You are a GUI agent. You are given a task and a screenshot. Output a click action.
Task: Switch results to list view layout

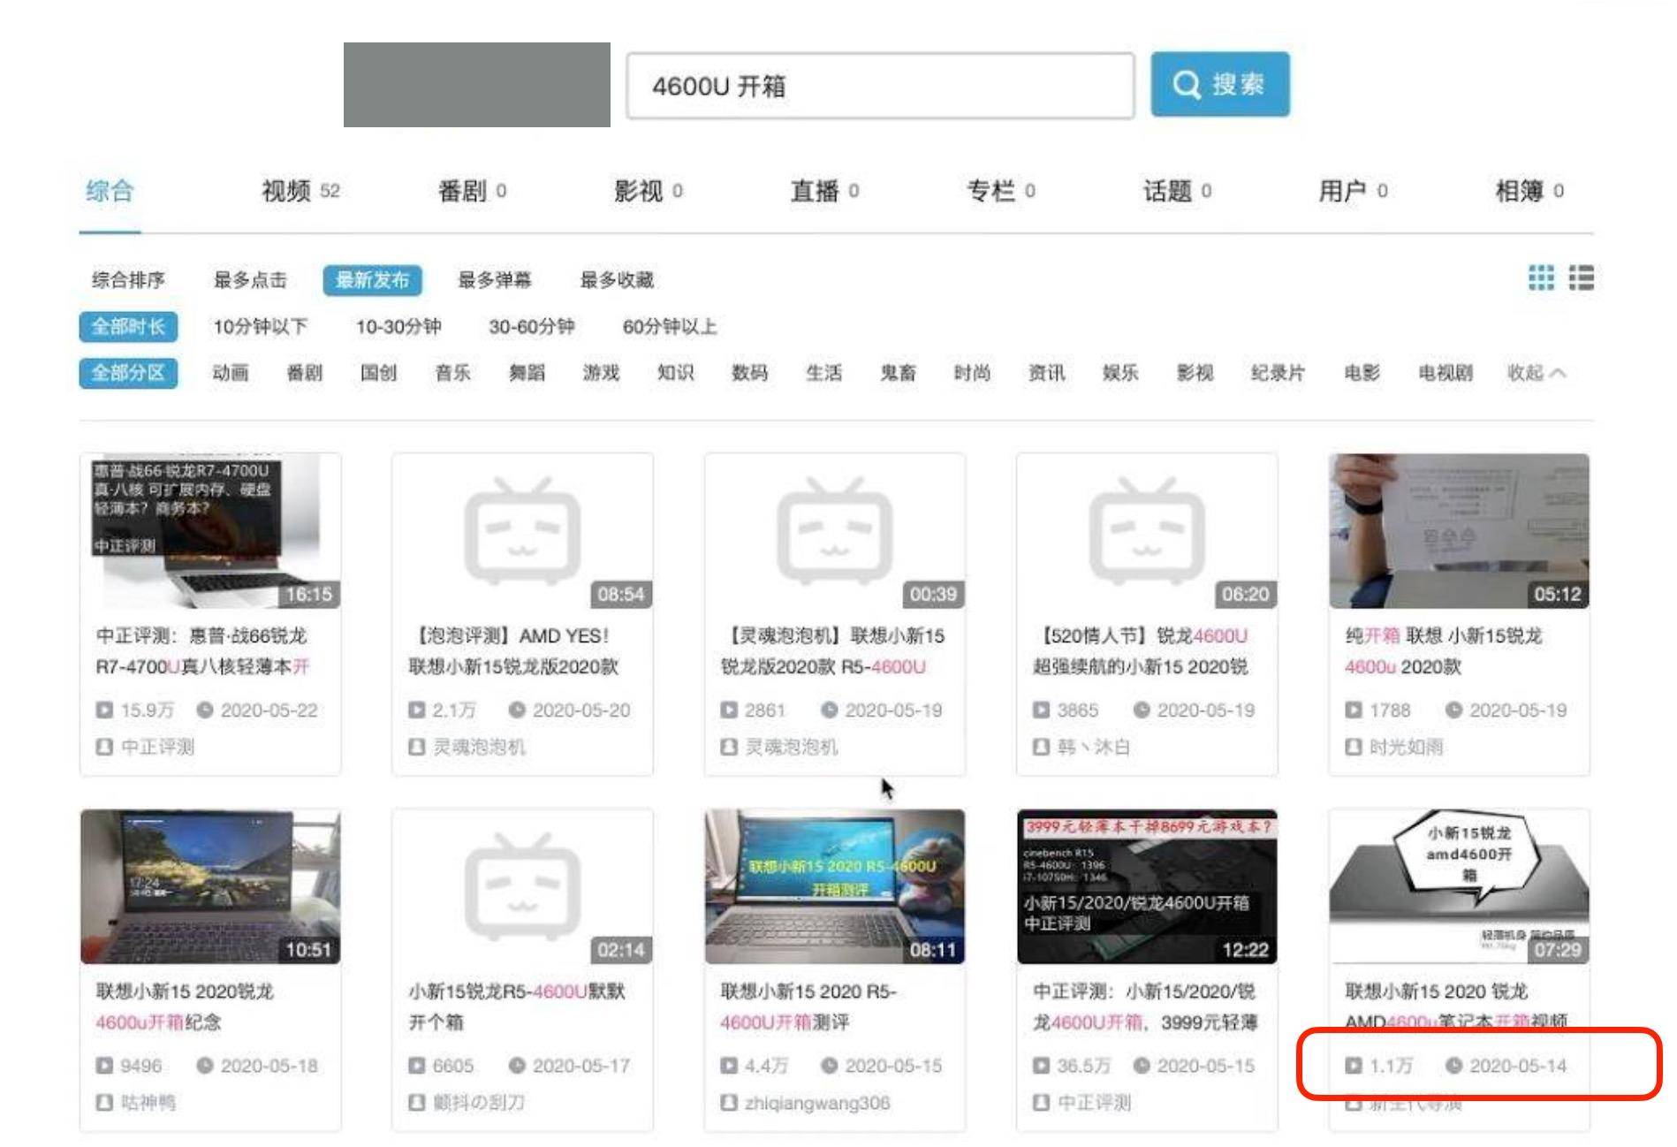(x=1583, y=279)
